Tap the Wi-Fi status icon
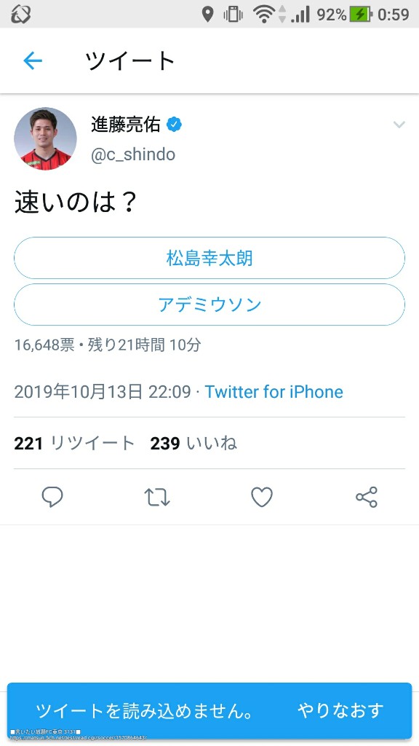This screenshot has width=419, height=746. (x=264, y=15)
